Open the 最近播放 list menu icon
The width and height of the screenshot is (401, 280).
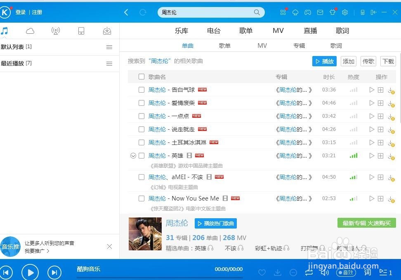pos(109,63)
